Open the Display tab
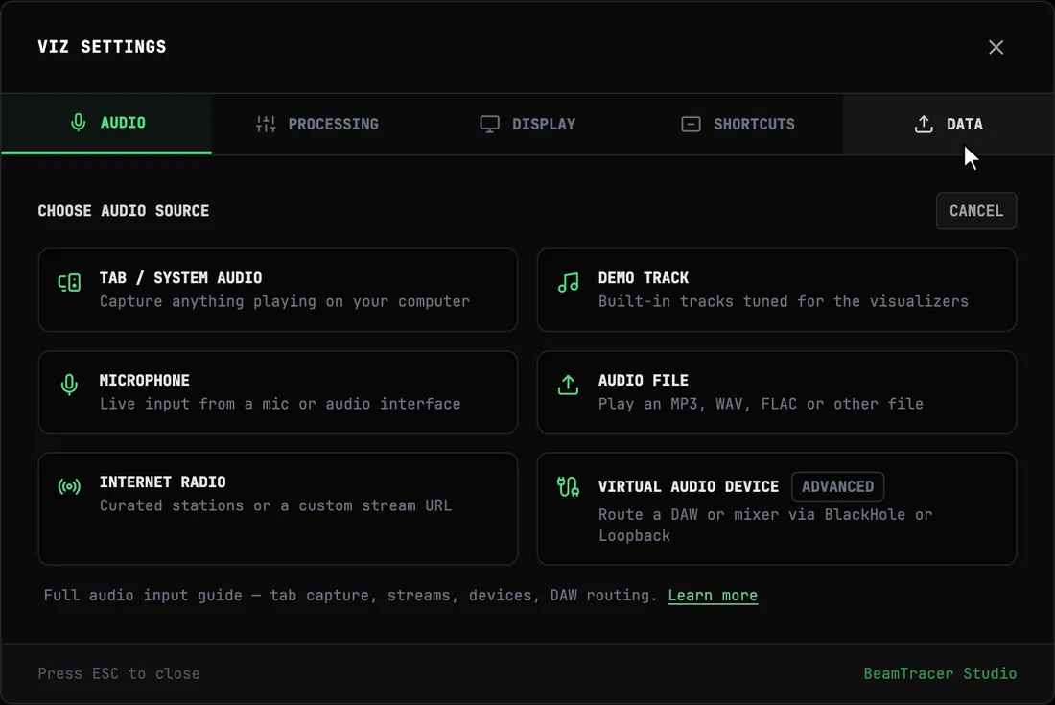 pyautogui.click(x=527, y=124)
